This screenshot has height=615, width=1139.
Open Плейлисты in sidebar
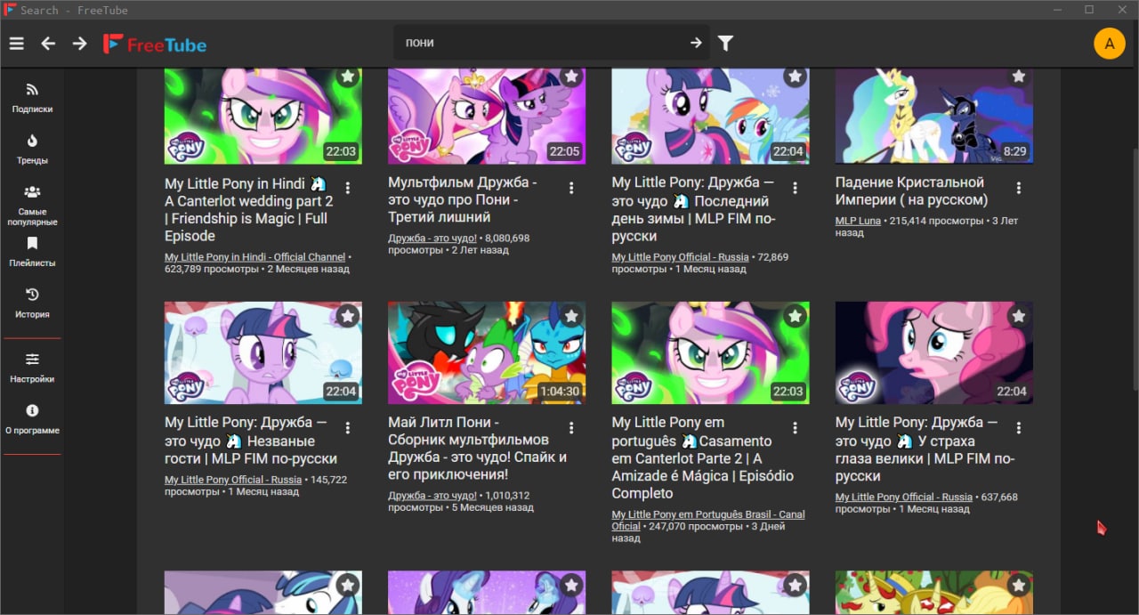[32, 252]
